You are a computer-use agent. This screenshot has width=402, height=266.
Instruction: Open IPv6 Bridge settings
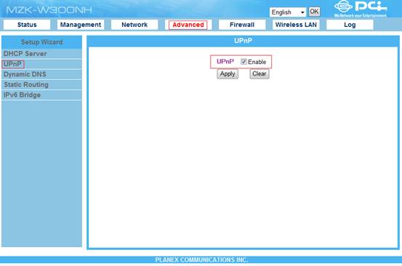coord(41,95)
